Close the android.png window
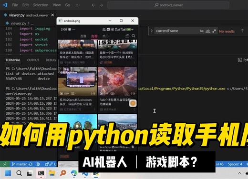 [x=133, y=20]
